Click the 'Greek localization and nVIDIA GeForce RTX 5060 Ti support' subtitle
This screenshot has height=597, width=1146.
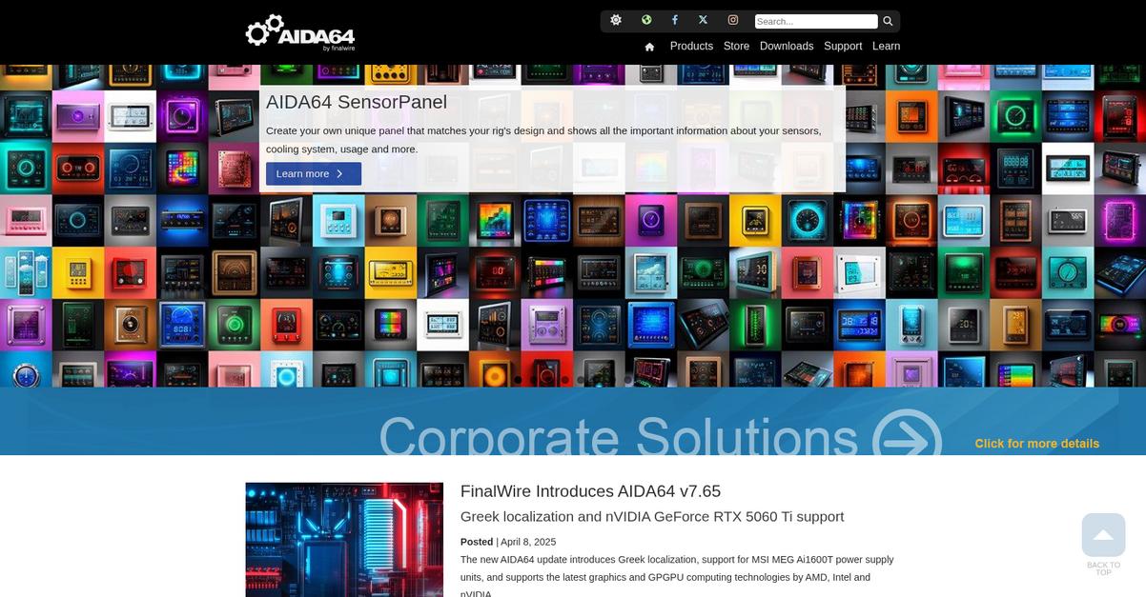pos(652,516)
